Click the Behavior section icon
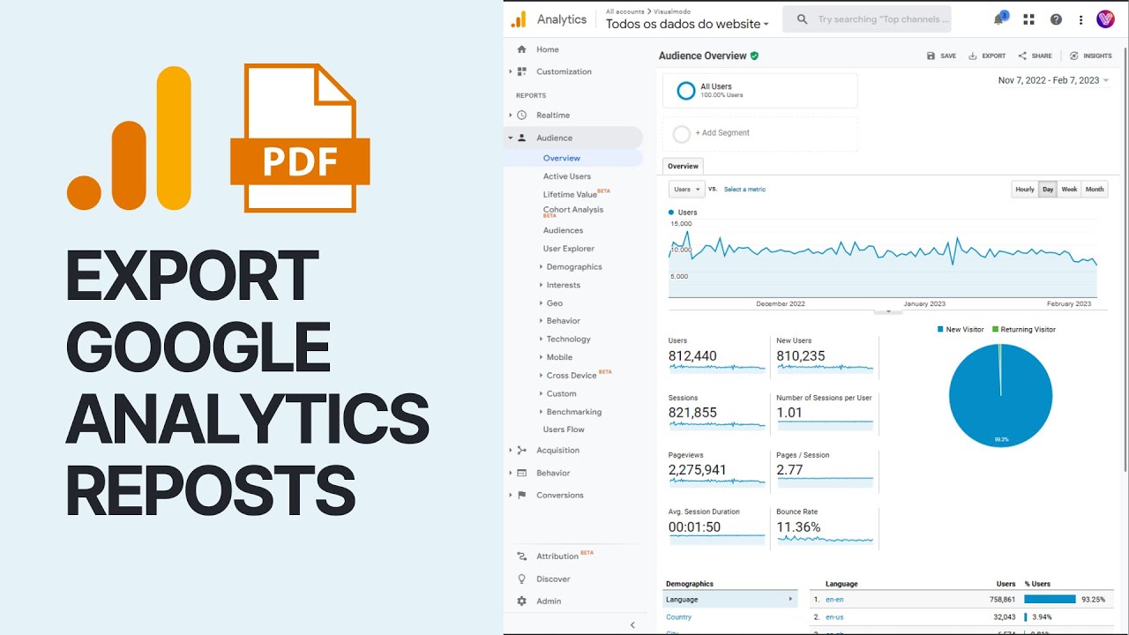Screen dimensions: 1129x635 pos(522,473)
